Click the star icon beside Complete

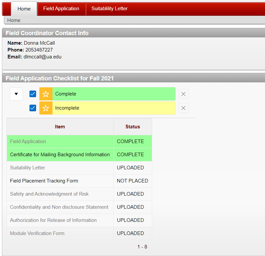pos(46,94)
